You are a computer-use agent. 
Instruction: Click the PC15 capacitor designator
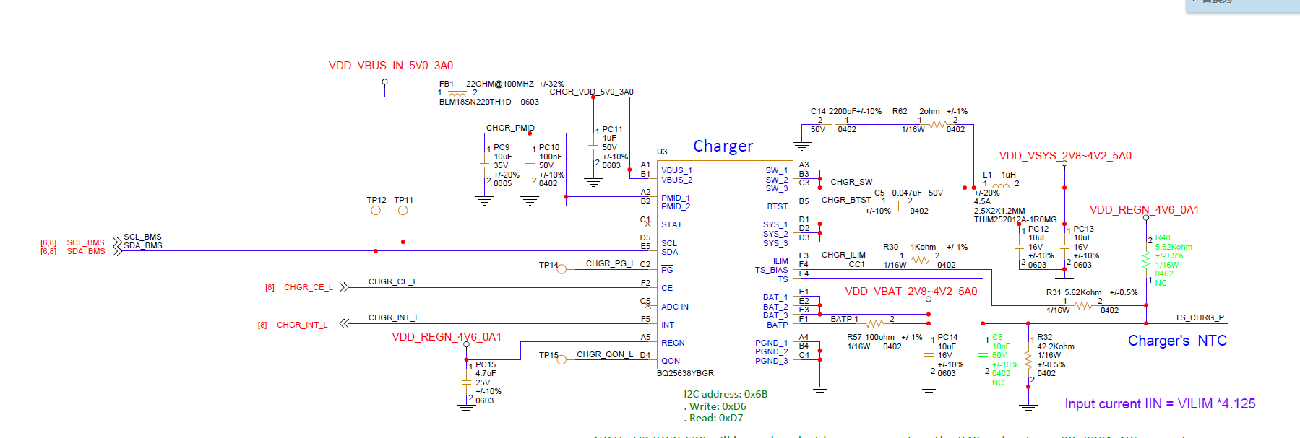pos(486,364)
